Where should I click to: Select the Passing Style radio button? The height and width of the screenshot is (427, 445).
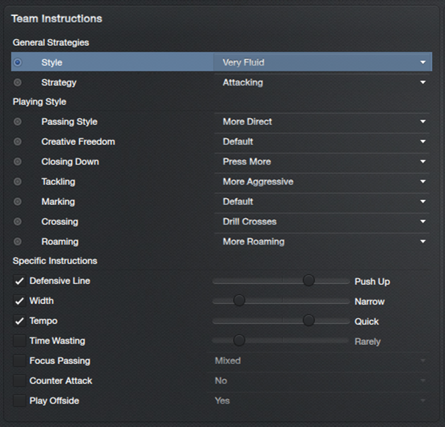click(x=18, y=122)
